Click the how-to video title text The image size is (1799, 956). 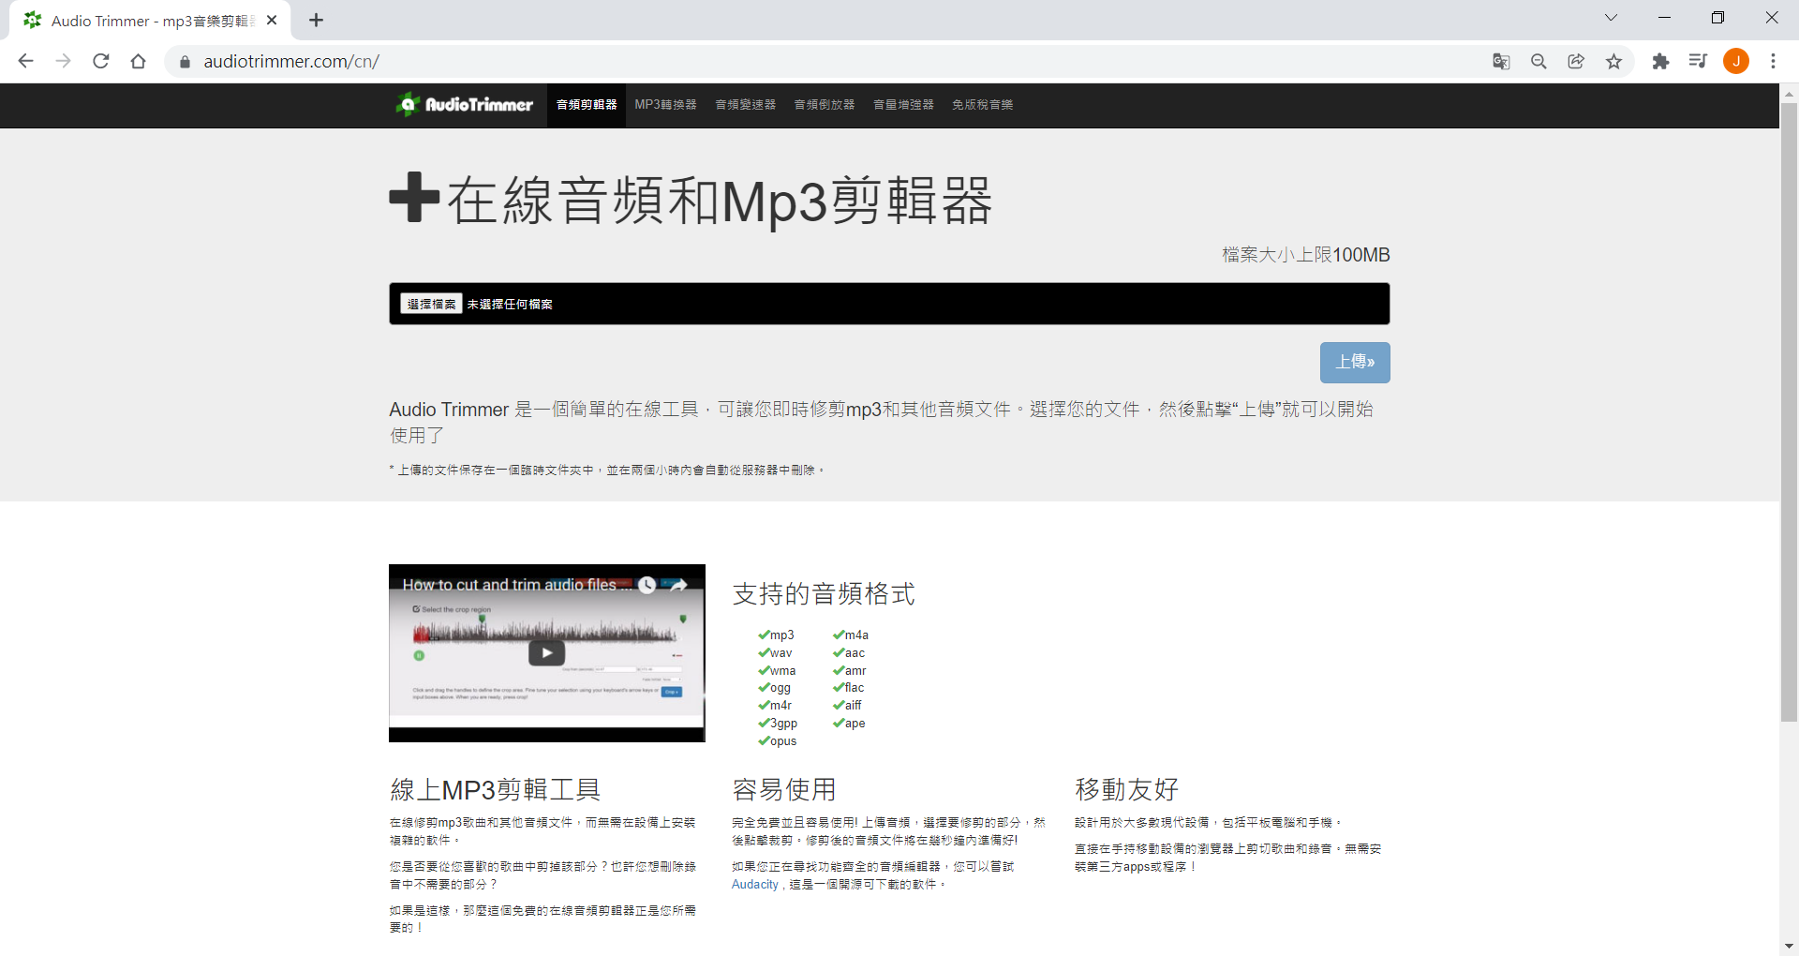click(x=515, y=585)
